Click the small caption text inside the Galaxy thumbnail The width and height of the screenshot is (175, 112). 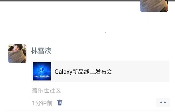tap(42, 77)
